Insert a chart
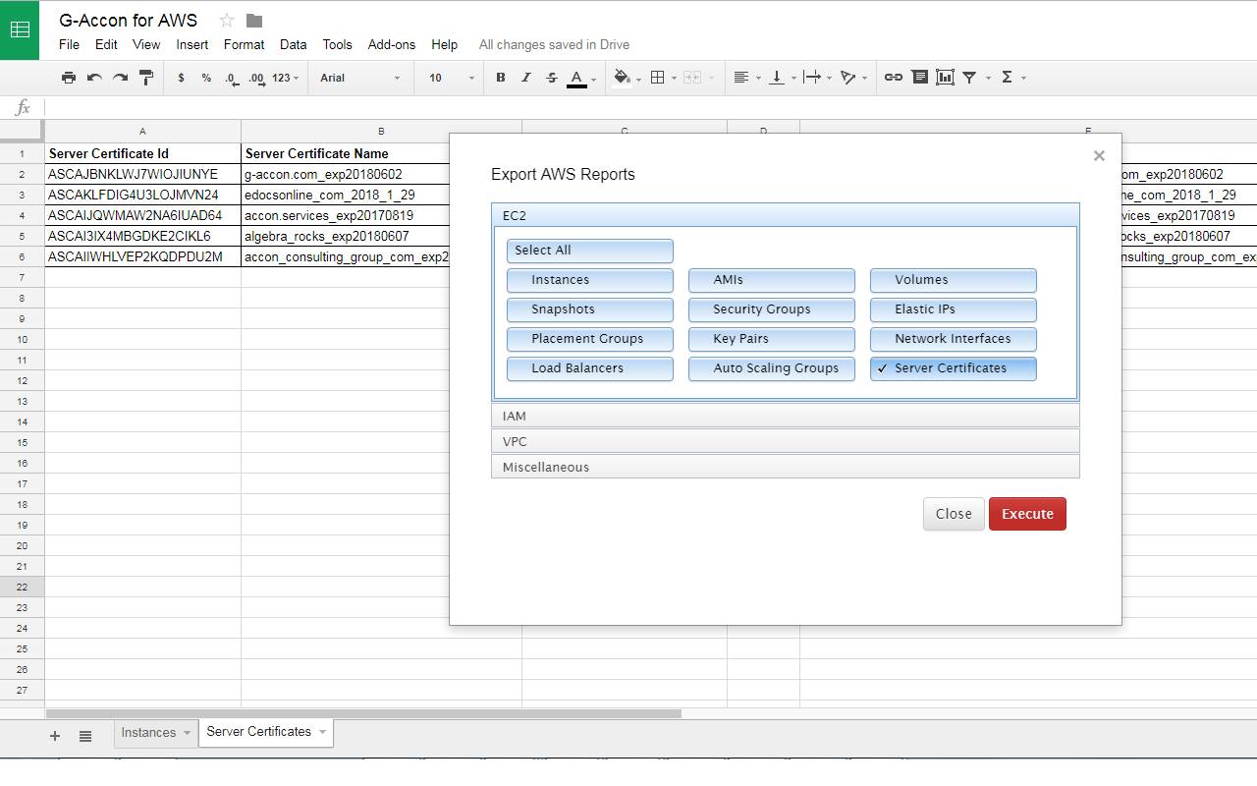This screenshot has width=1257, height=786. (x=946, y=78)
